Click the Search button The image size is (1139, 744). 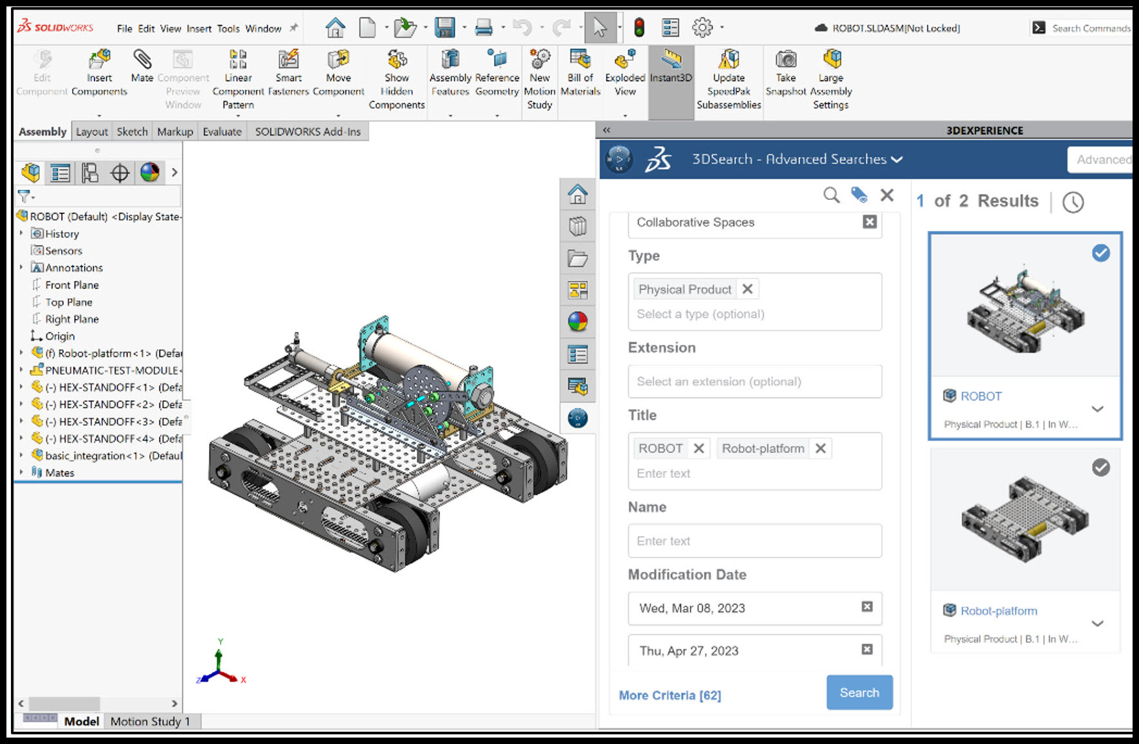[859, 693]
